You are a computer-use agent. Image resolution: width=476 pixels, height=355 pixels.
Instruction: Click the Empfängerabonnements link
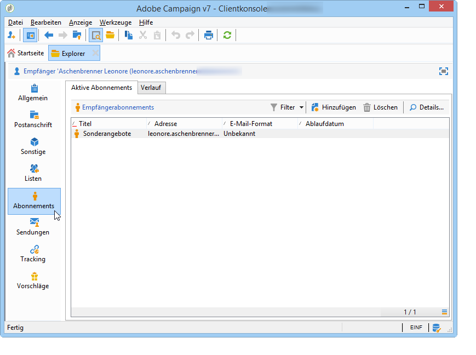pos(118,107)
